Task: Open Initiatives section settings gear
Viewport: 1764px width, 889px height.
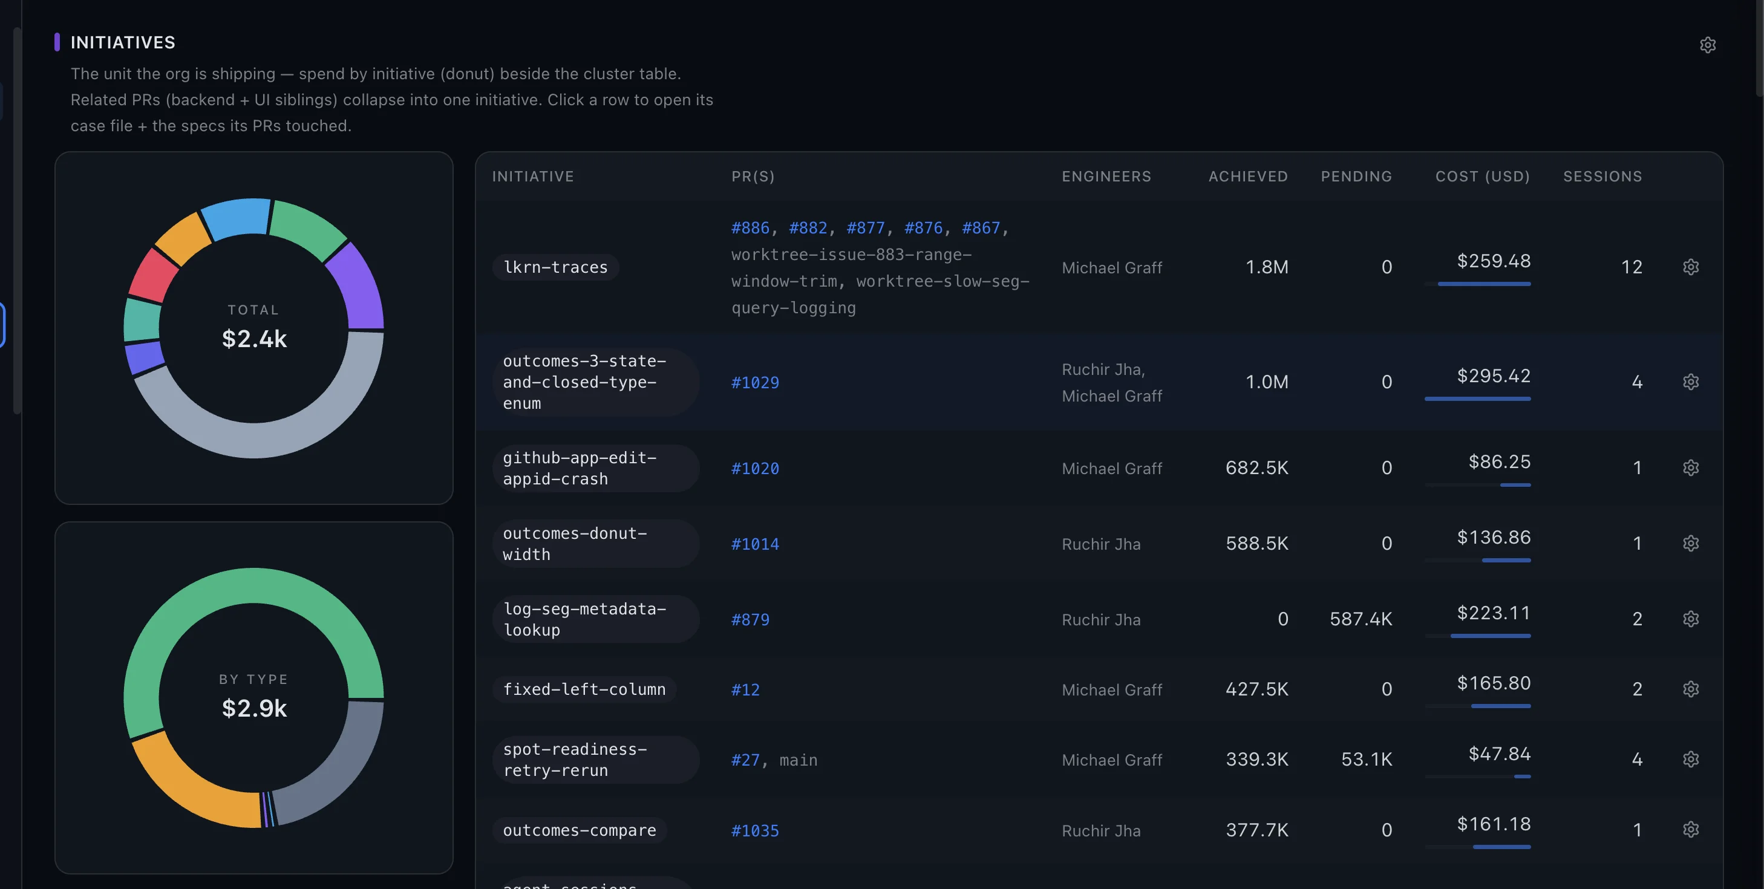Action: point(1707,45)
